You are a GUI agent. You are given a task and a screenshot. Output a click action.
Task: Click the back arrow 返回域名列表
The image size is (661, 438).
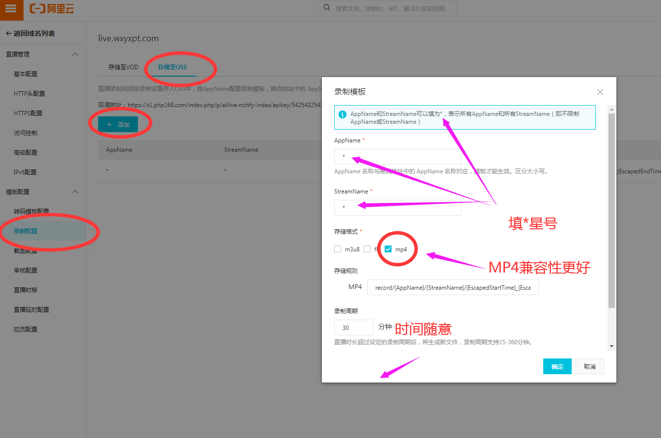tap(8, 33)
